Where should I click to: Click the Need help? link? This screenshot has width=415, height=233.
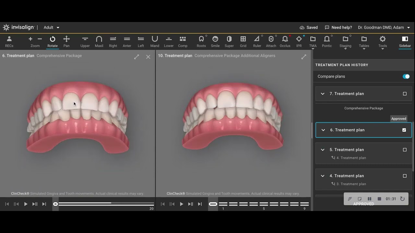click(338, 28)
